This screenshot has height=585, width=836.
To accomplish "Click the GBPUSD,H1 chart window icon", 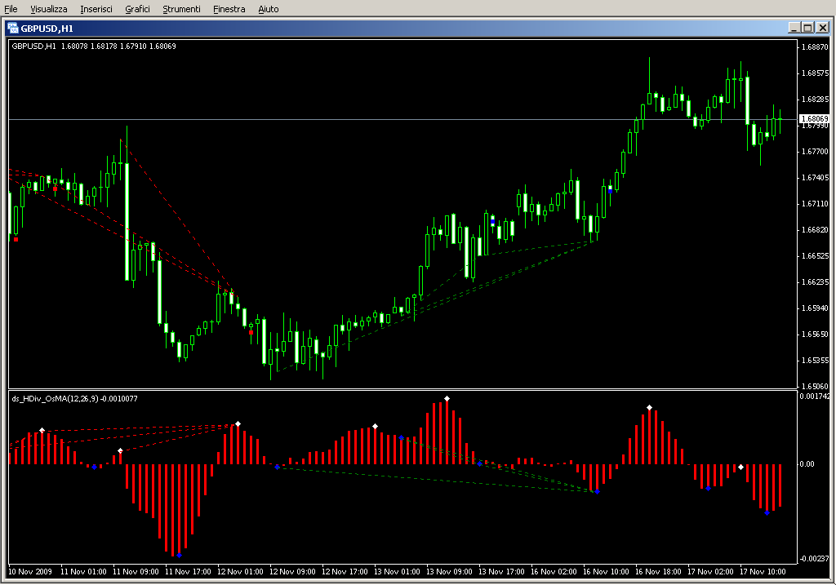I will [x=13, y=29].
